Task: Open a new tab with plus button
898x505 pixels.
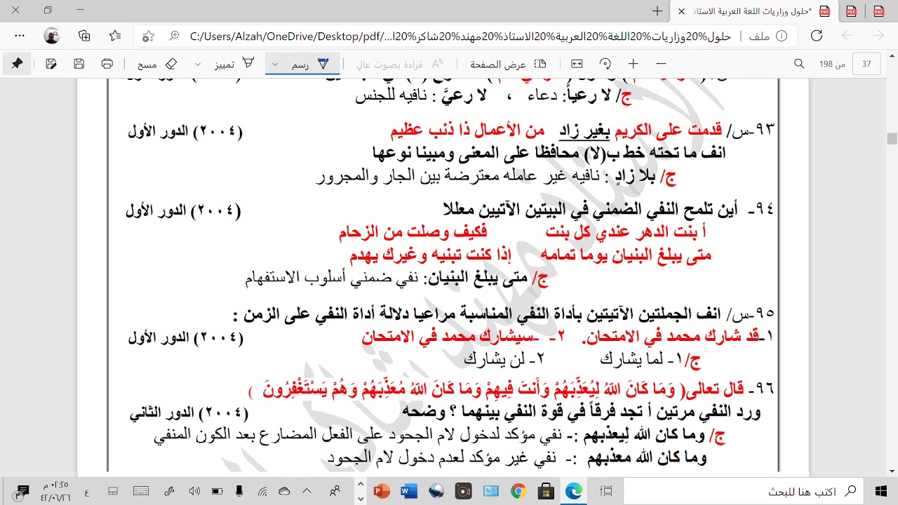Action: click(x=657, y=11)
